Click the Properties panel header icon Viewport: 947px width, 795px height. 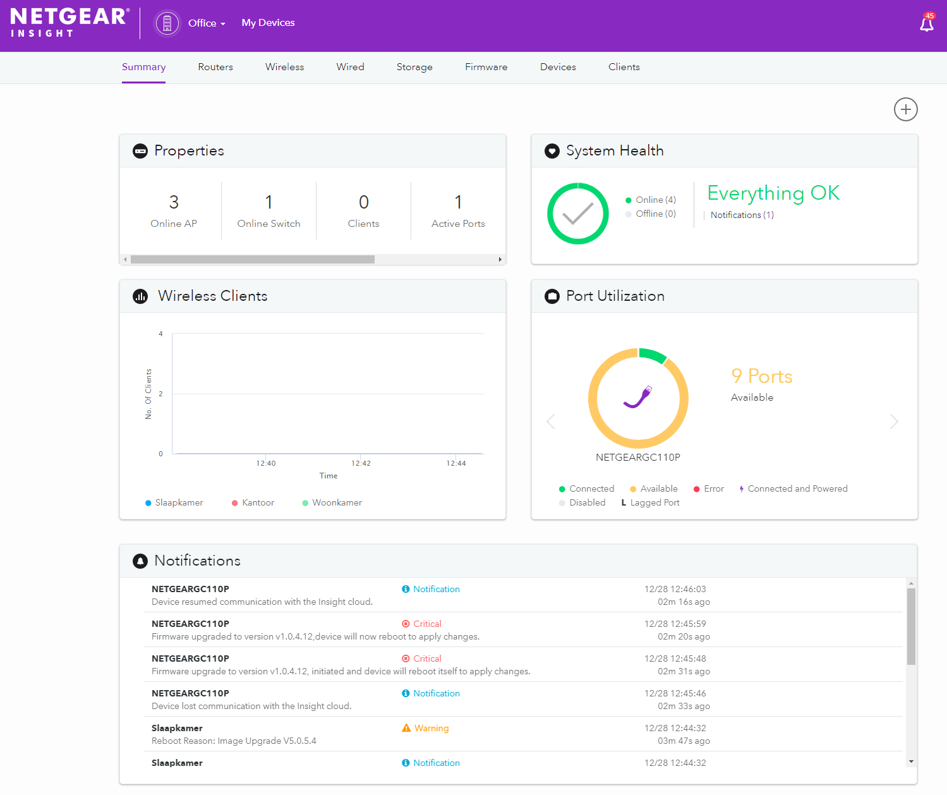[x=140, y=151]
